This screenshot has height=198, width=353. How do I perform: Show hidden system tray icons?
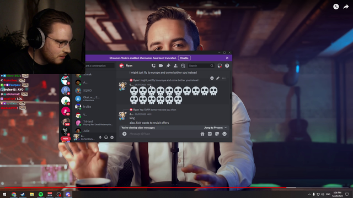pos(309,194)
